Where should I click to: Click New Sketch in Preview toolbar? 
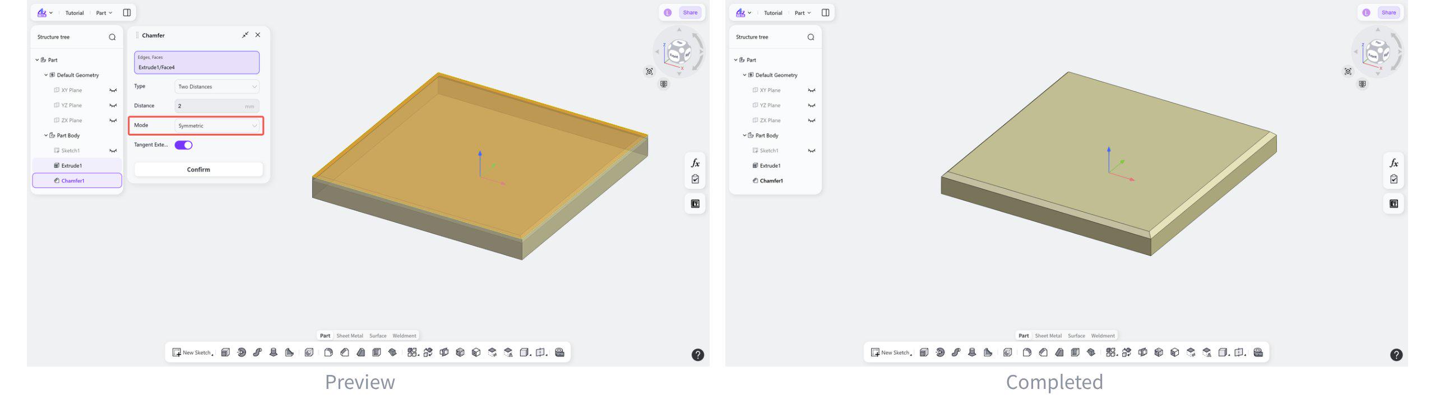coord(192,353)
